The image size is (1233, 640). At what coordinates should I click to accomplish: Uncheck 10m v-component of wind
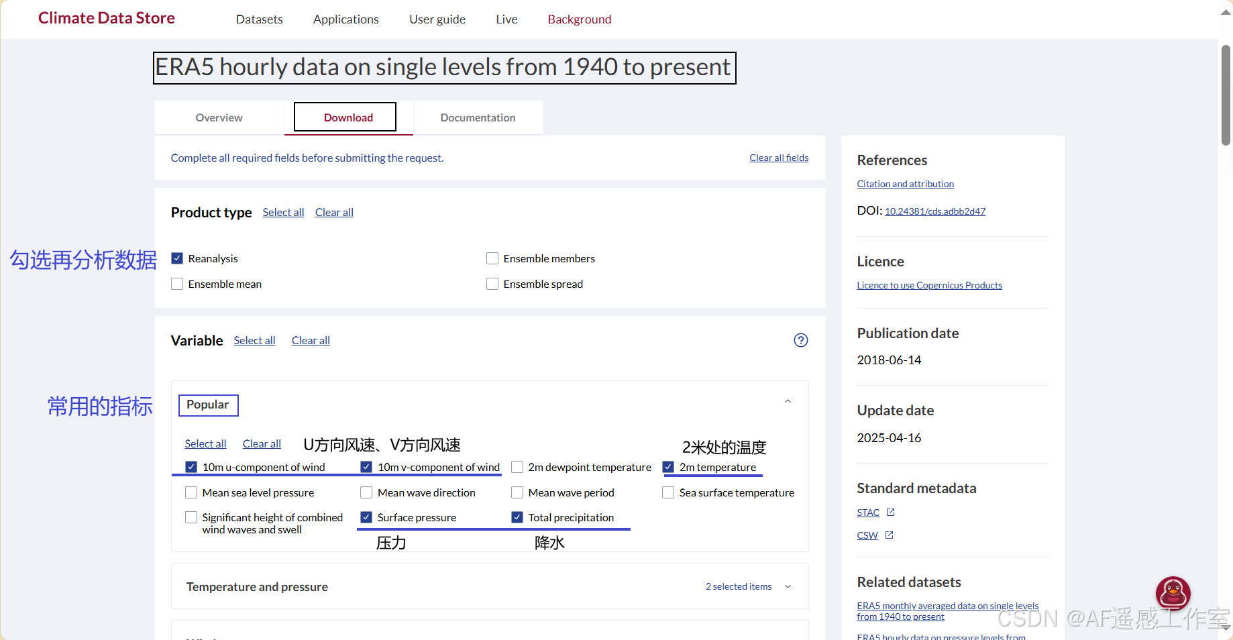click(x=366, y=467)
